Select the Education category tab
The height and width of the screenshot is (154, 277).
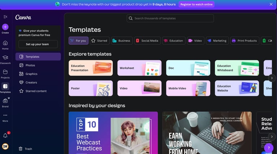coord(174,41)
